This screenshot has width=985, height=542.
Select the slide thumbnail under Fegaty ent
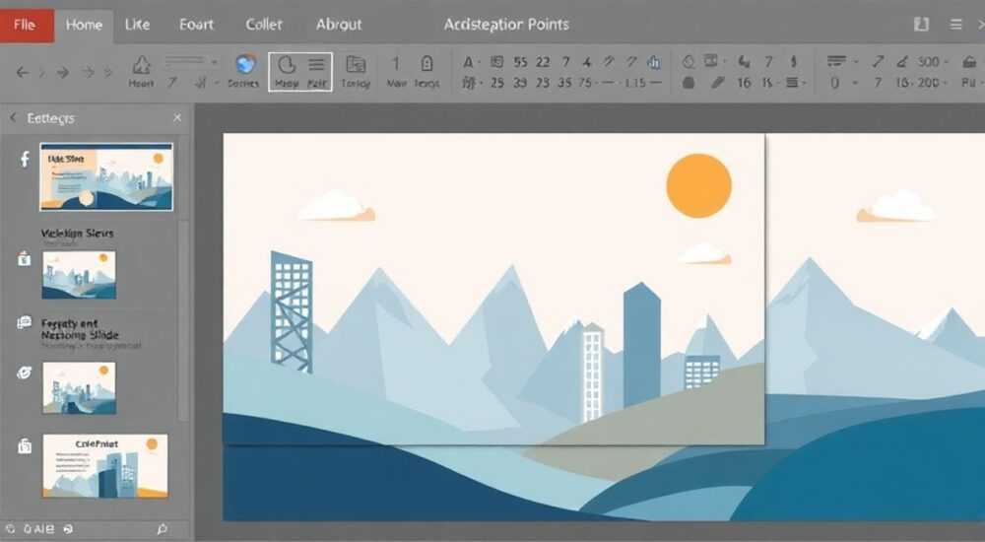[x=79, y=388]
